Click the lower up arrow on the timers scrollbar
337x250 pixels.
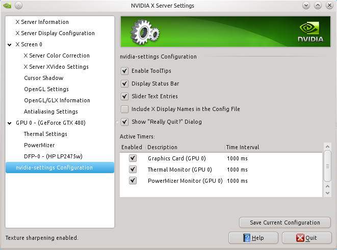pyautogui.click(x=327, y=186)
